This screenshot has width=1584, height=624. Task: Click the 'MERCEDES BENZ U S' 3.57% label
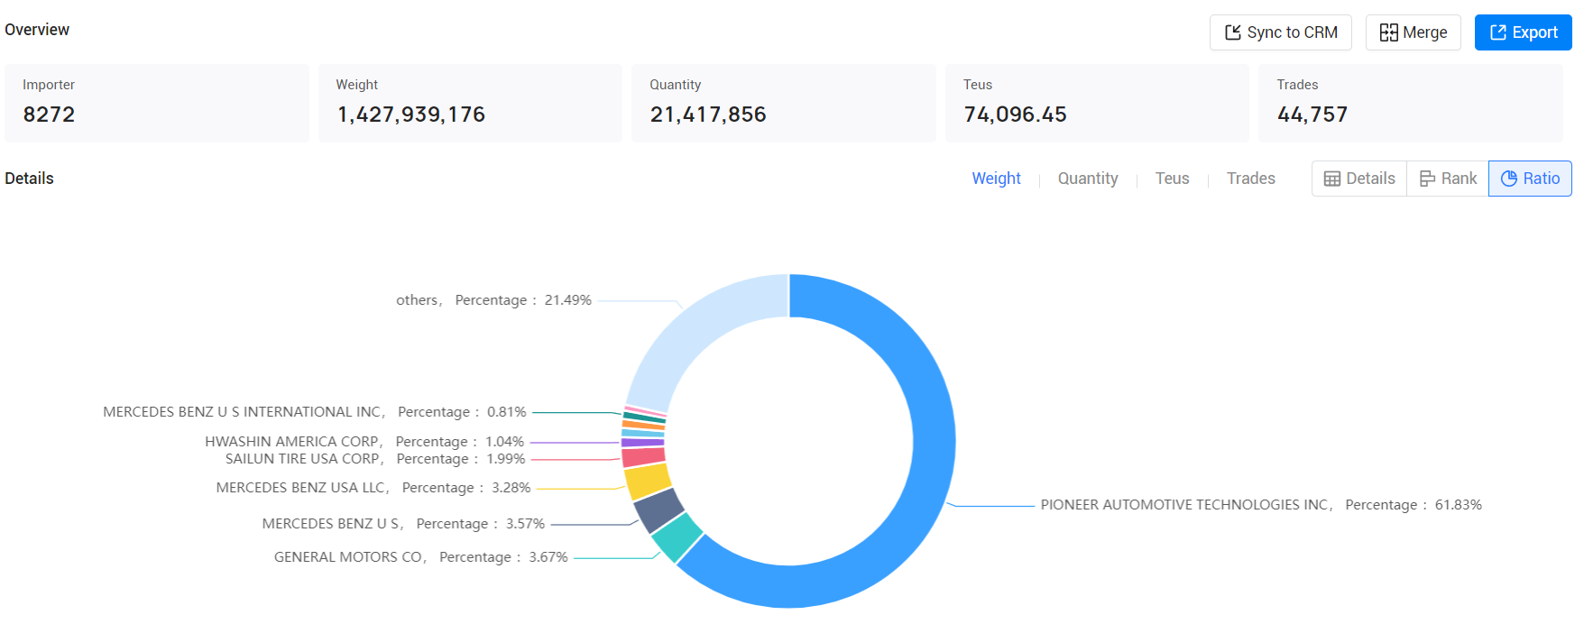(403, 524)
